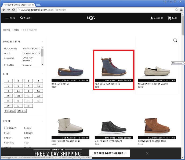
Task: Open Han Solo Ascot shoe image
Action: [x=70, y=71]
